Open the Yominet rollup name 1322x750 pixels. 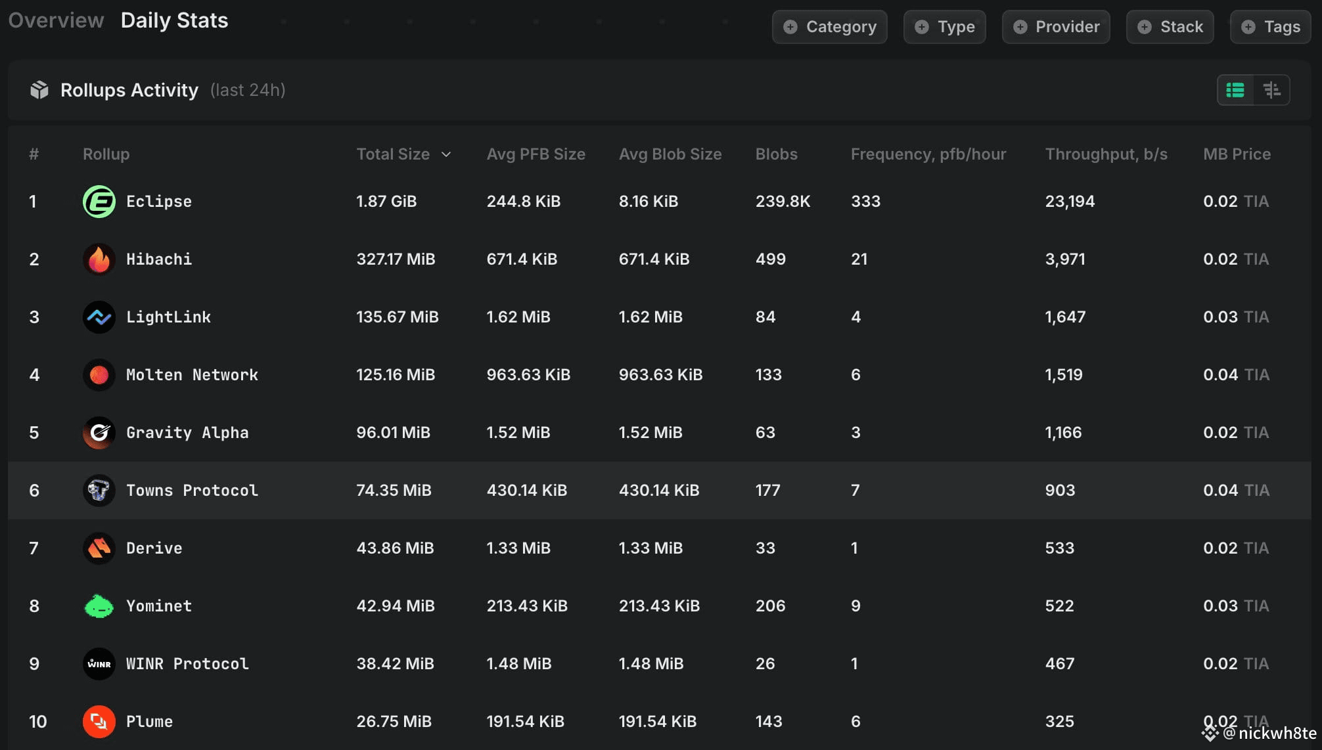click(x=159, y=606)
